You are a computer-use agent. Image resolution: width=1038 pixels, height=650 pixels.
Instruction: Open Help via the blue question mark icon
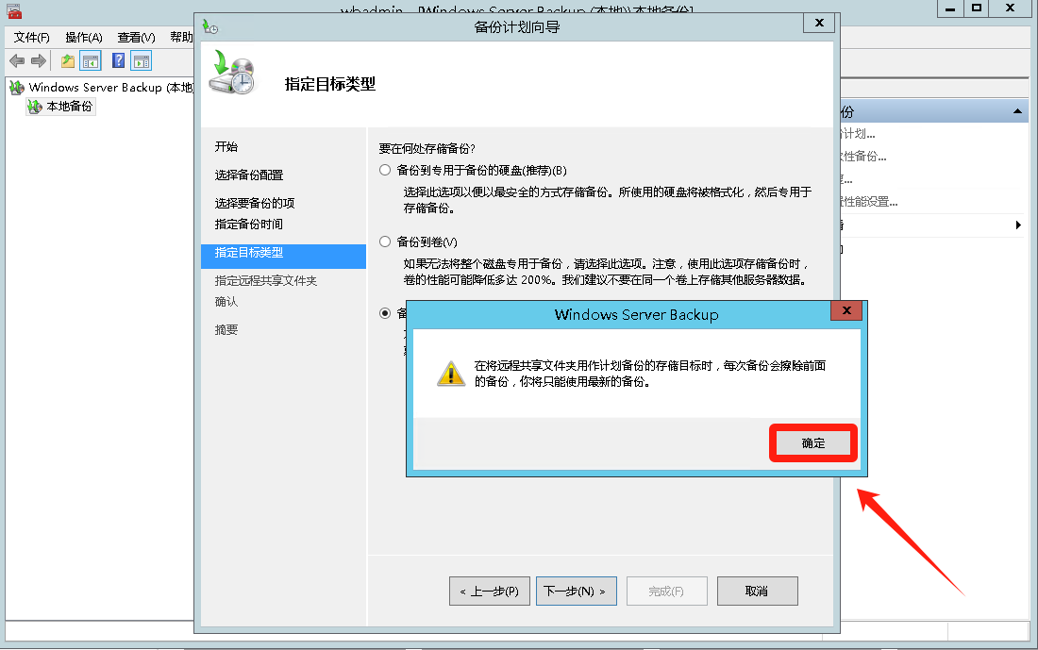pos(119,61)
